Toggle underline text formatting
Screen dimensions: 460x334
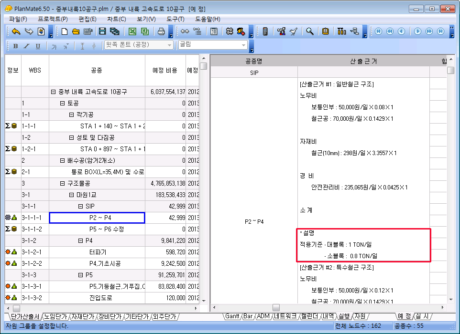[38, 46]
